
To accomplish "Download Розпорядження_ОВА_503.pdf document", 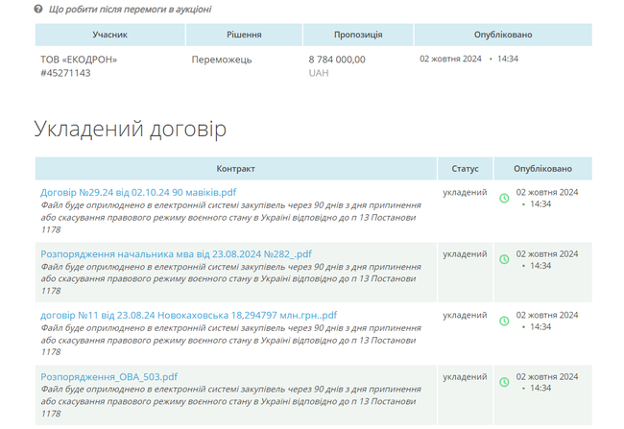I will (x=108, y=376).
